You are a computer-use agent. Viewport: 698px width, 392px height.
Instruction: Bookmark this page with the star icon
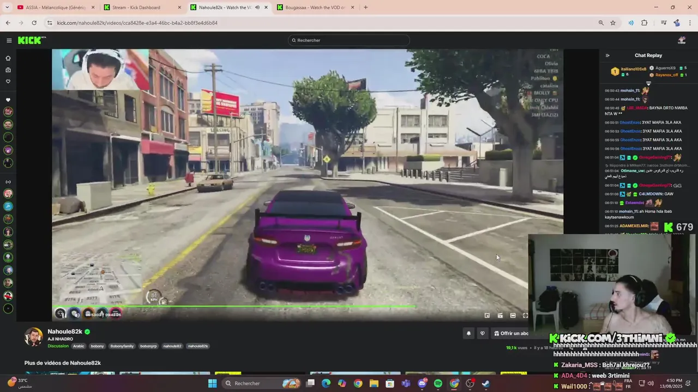point(613,23)
